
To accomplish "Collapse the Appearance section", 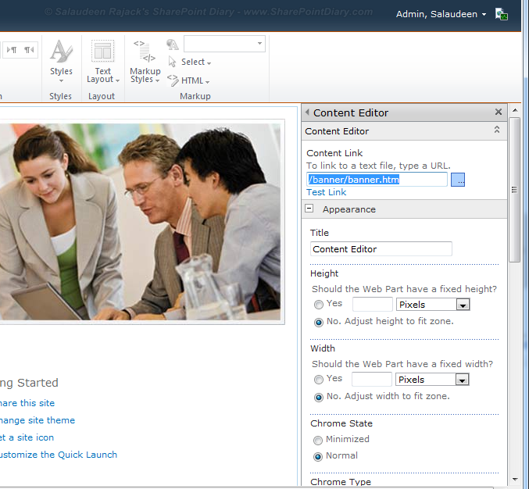I will coord(309,209).
